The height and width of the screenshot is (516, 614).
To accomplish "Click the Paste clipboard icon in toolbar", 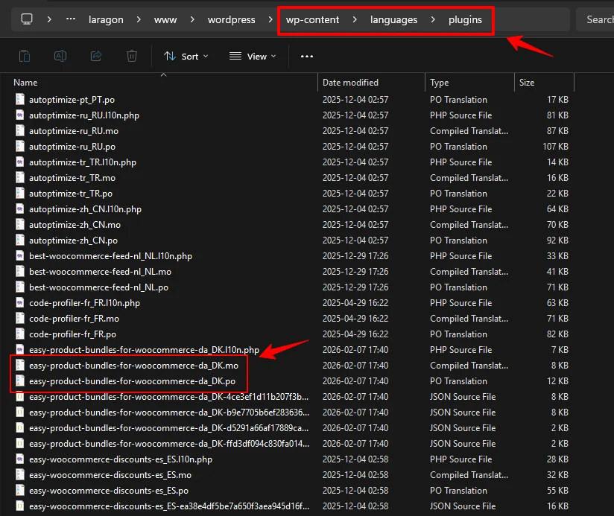I will click(25, 56).
